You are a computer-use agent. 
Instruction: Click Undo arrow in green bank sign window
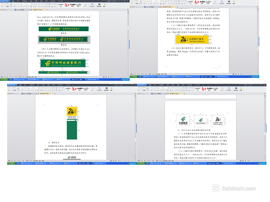[x=8, y=10]
